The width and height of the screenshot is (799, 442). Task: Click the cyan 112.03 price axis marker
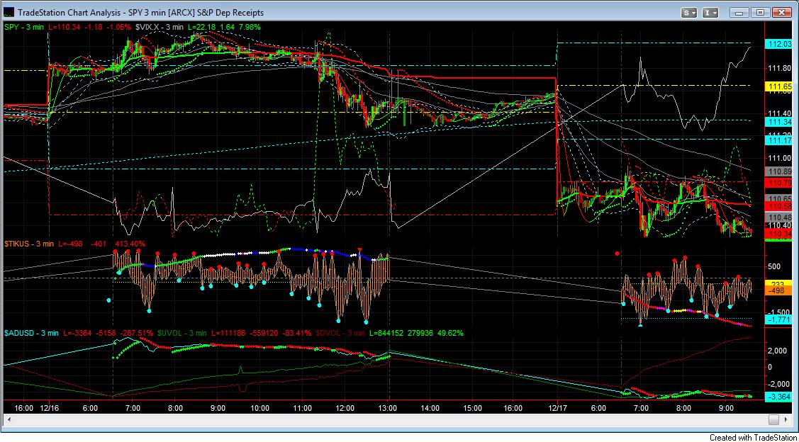coord(778,45)
